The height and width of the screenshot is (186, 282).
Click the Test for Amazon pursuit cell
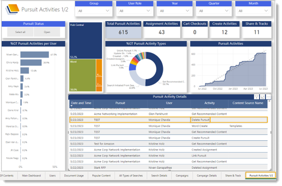point(104,144)
